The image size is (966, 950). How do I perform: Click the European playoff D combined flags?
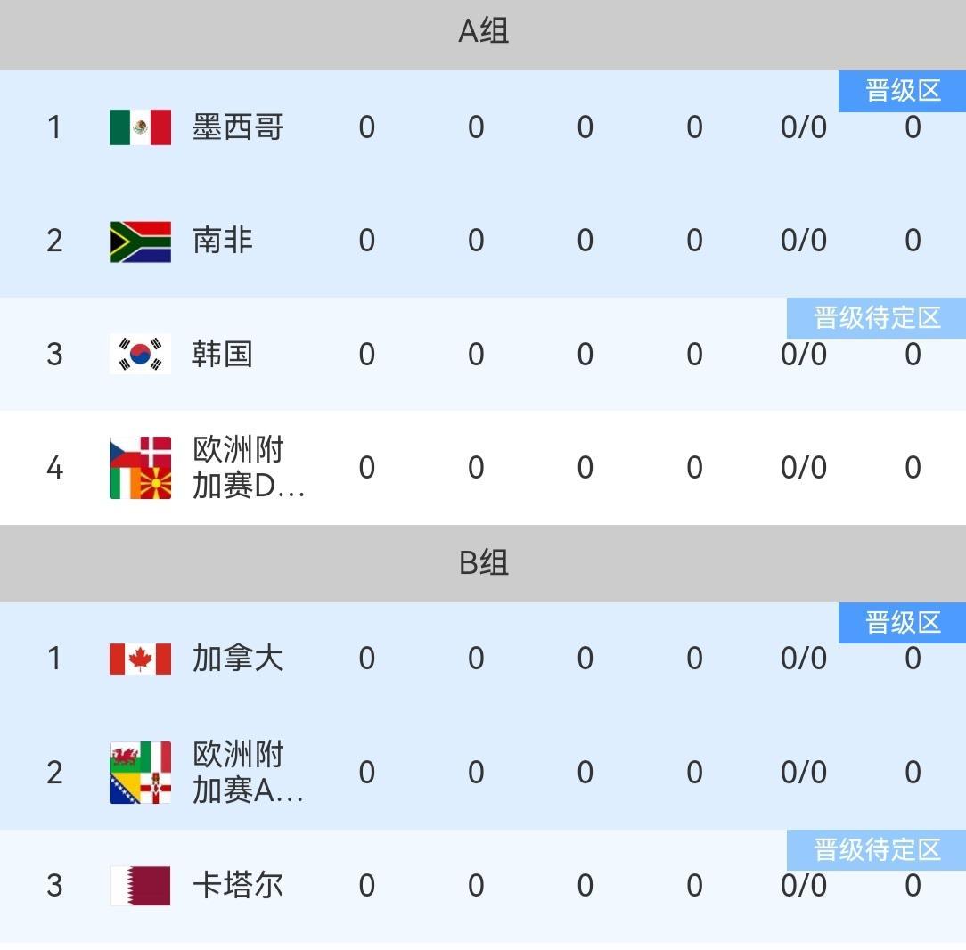pos(140,468)
